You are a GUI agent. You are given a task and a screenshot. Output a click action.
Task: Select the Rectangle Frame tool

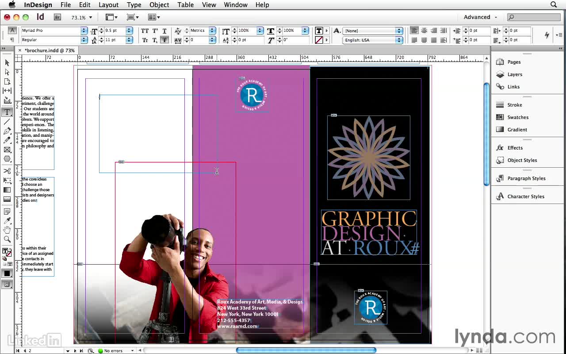click(x=7, y=150)
